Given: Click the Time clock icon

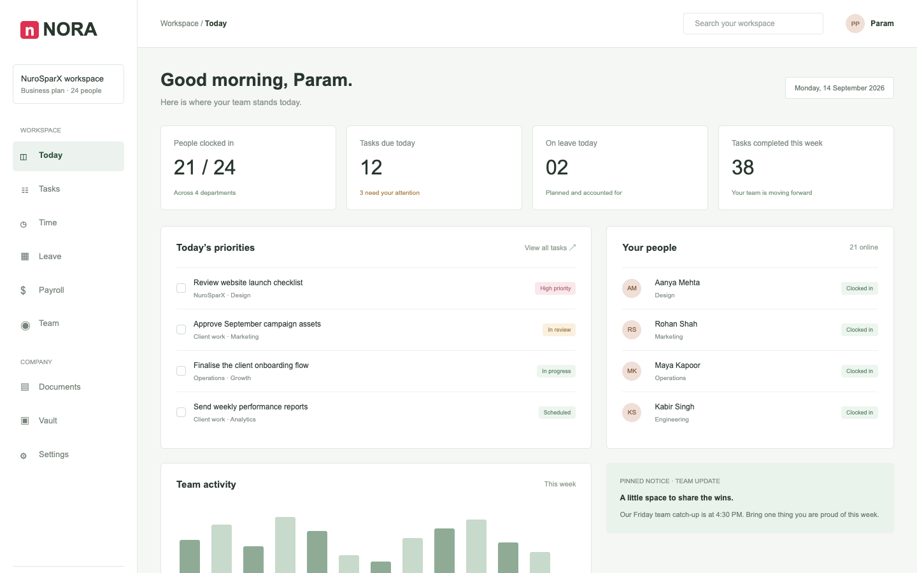Looking at the screenshot, I should 24,224.
